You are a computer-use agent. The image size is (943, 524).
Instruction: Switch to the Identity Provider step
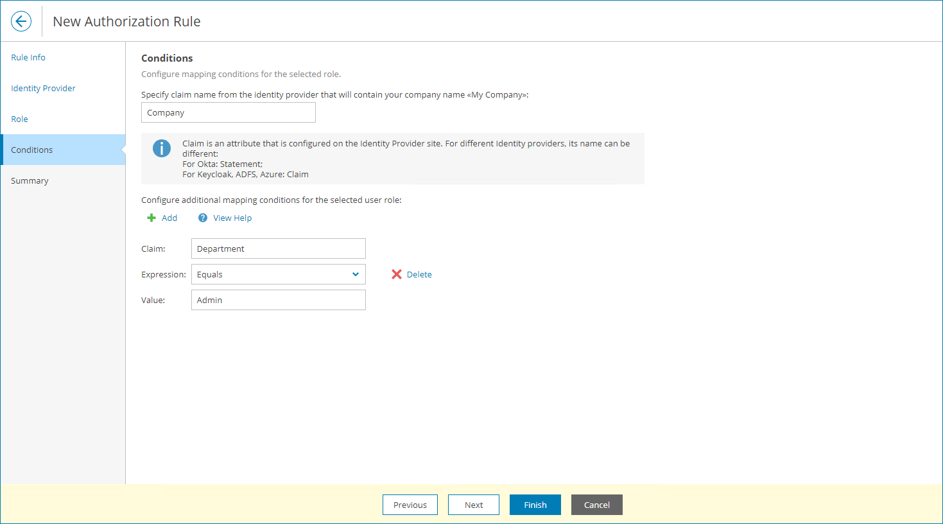43,88
